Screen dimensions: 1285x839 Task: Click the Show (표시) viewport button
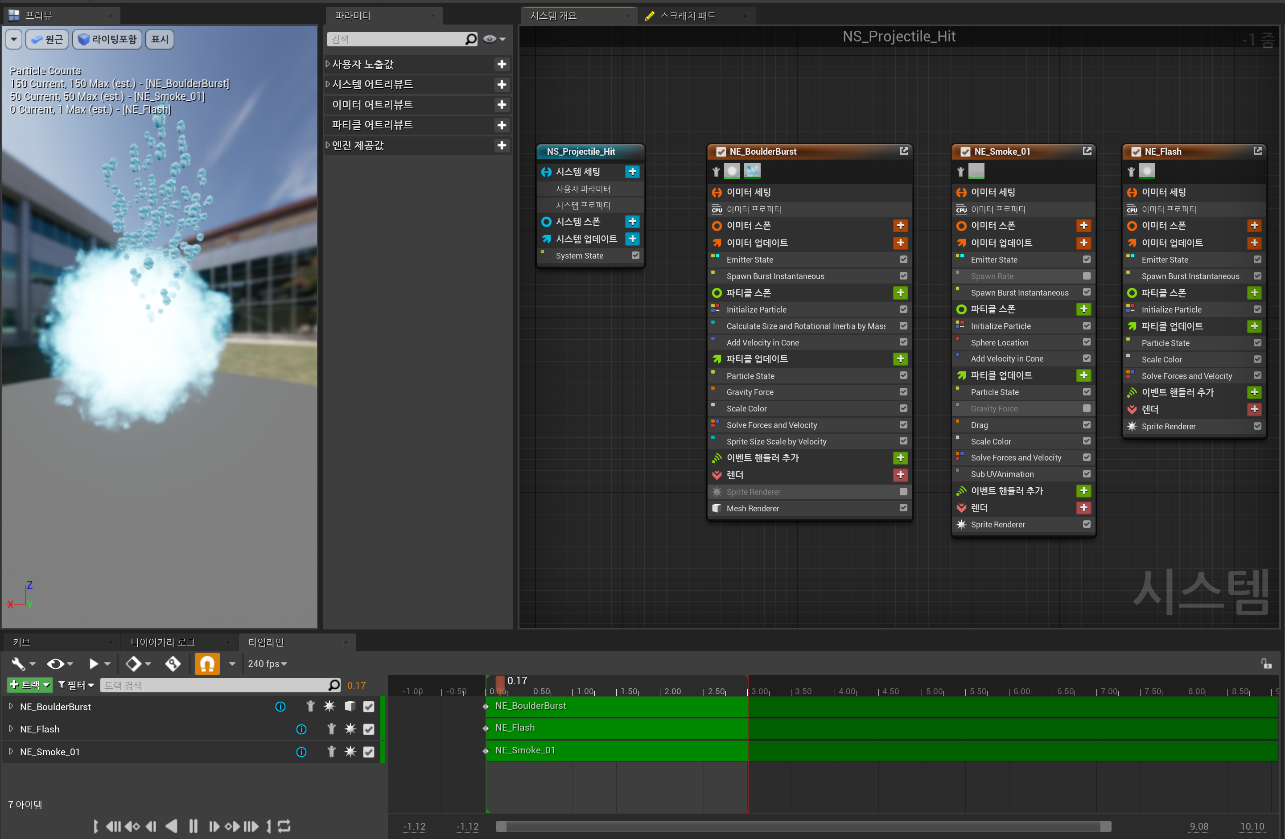pos(160,39)
